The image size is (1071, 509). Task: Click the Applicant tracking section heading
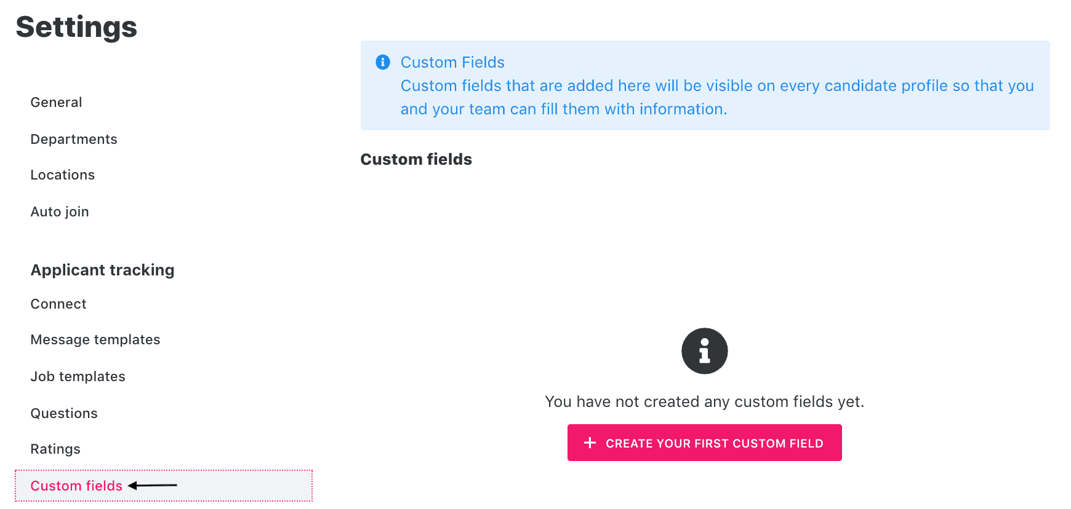tap(103, 270)
